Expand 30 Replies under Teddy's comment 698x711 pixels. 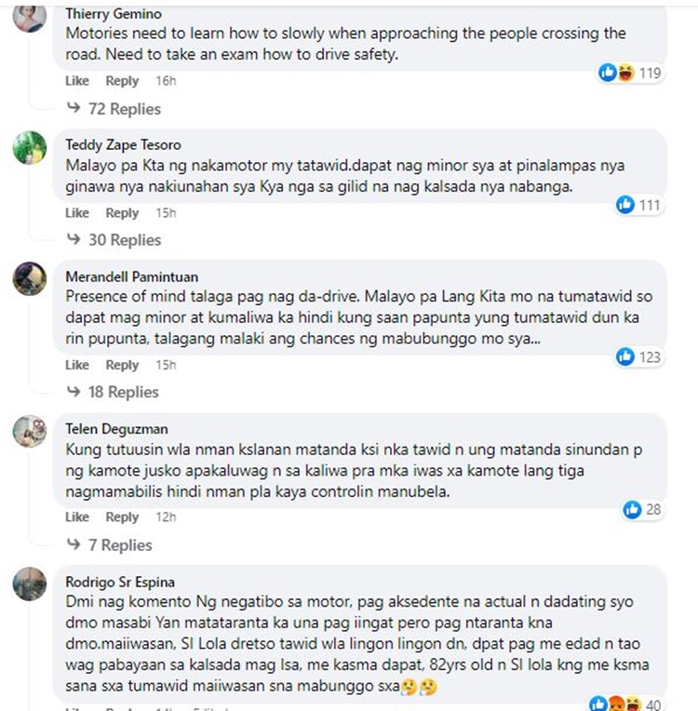[114, 240]
